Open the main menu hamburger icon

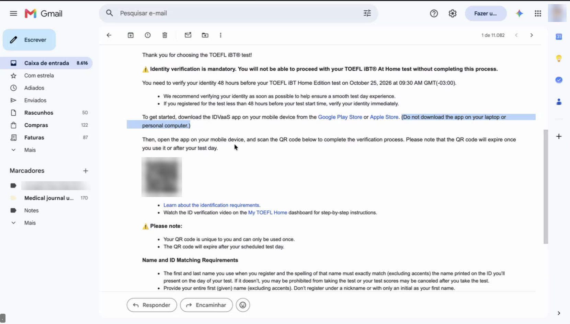click(x=13, y=13)
